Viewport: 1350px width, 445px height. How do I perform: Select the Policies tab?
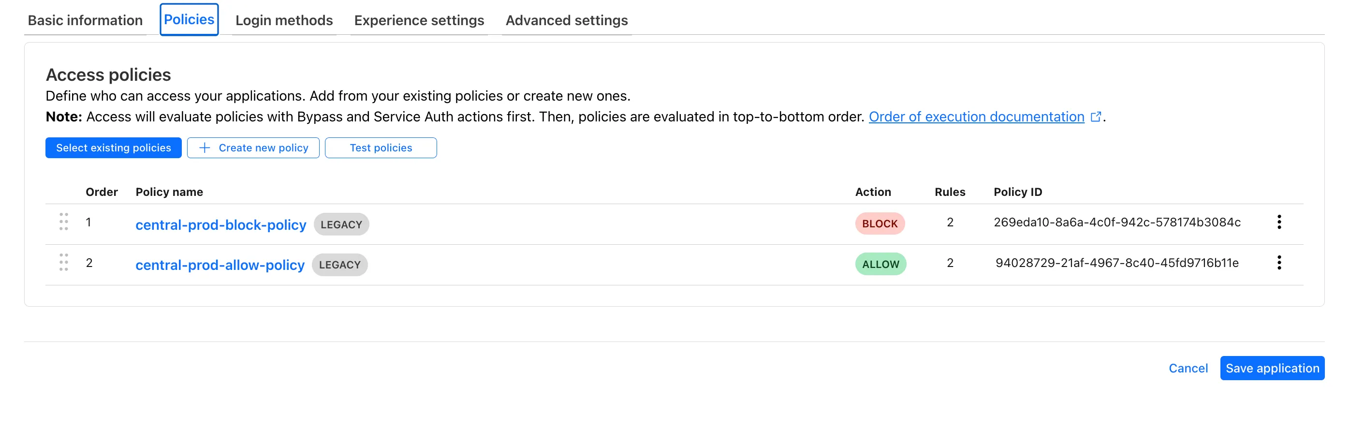pos(189,19)
